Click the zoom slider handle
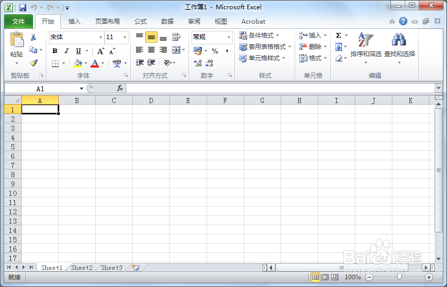Image resolution: width=447 pixels, height=287 pixels. 399,277
